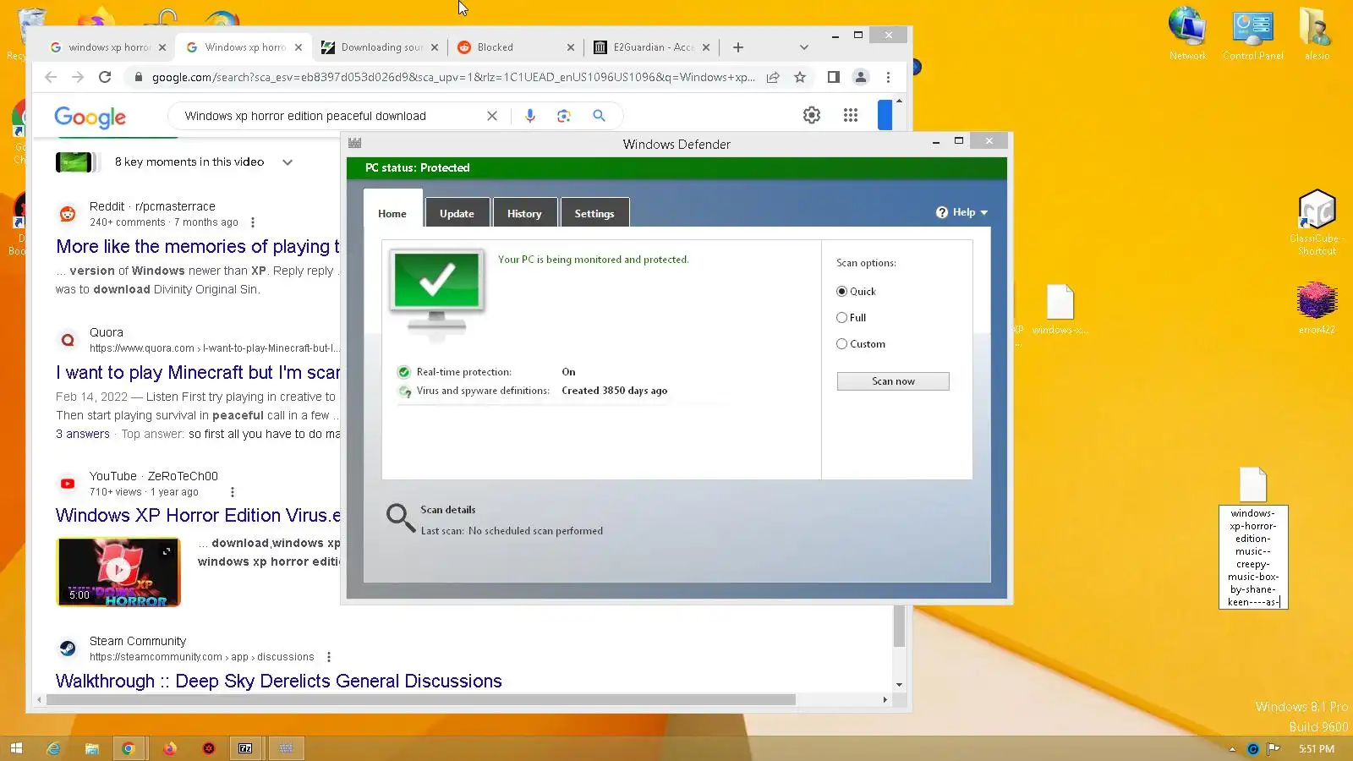Click the Chrome horizontal scrollbar thumb
1353x761 pixels.
(421, 700)
